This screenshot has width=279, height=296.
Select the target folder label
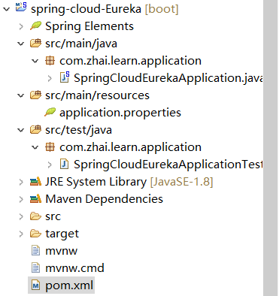tap(62, 234)
